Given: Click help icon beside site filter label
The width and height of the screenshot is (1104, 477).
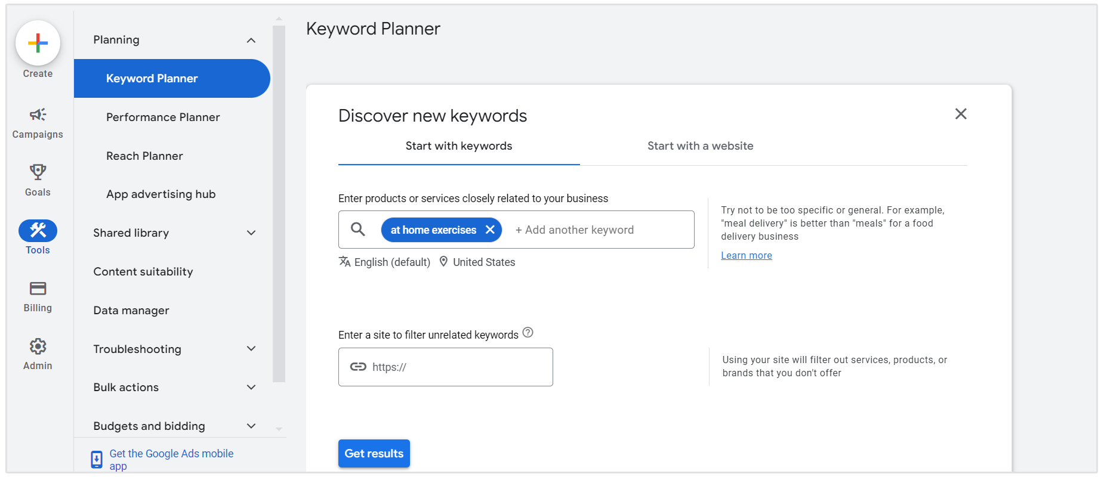Looking at the screenshot, I should [x=528, y=333].
